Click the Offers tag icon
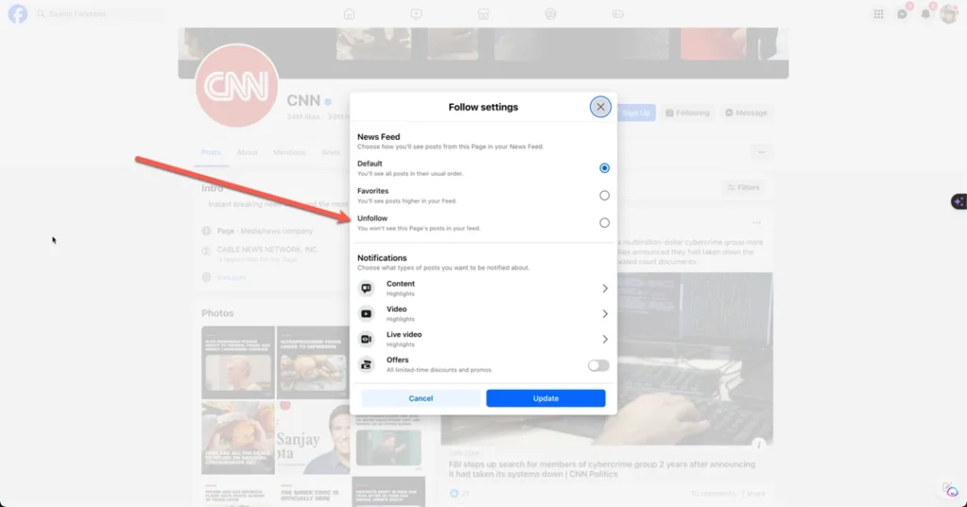967x507 pixels. click(x=366, y=364)
